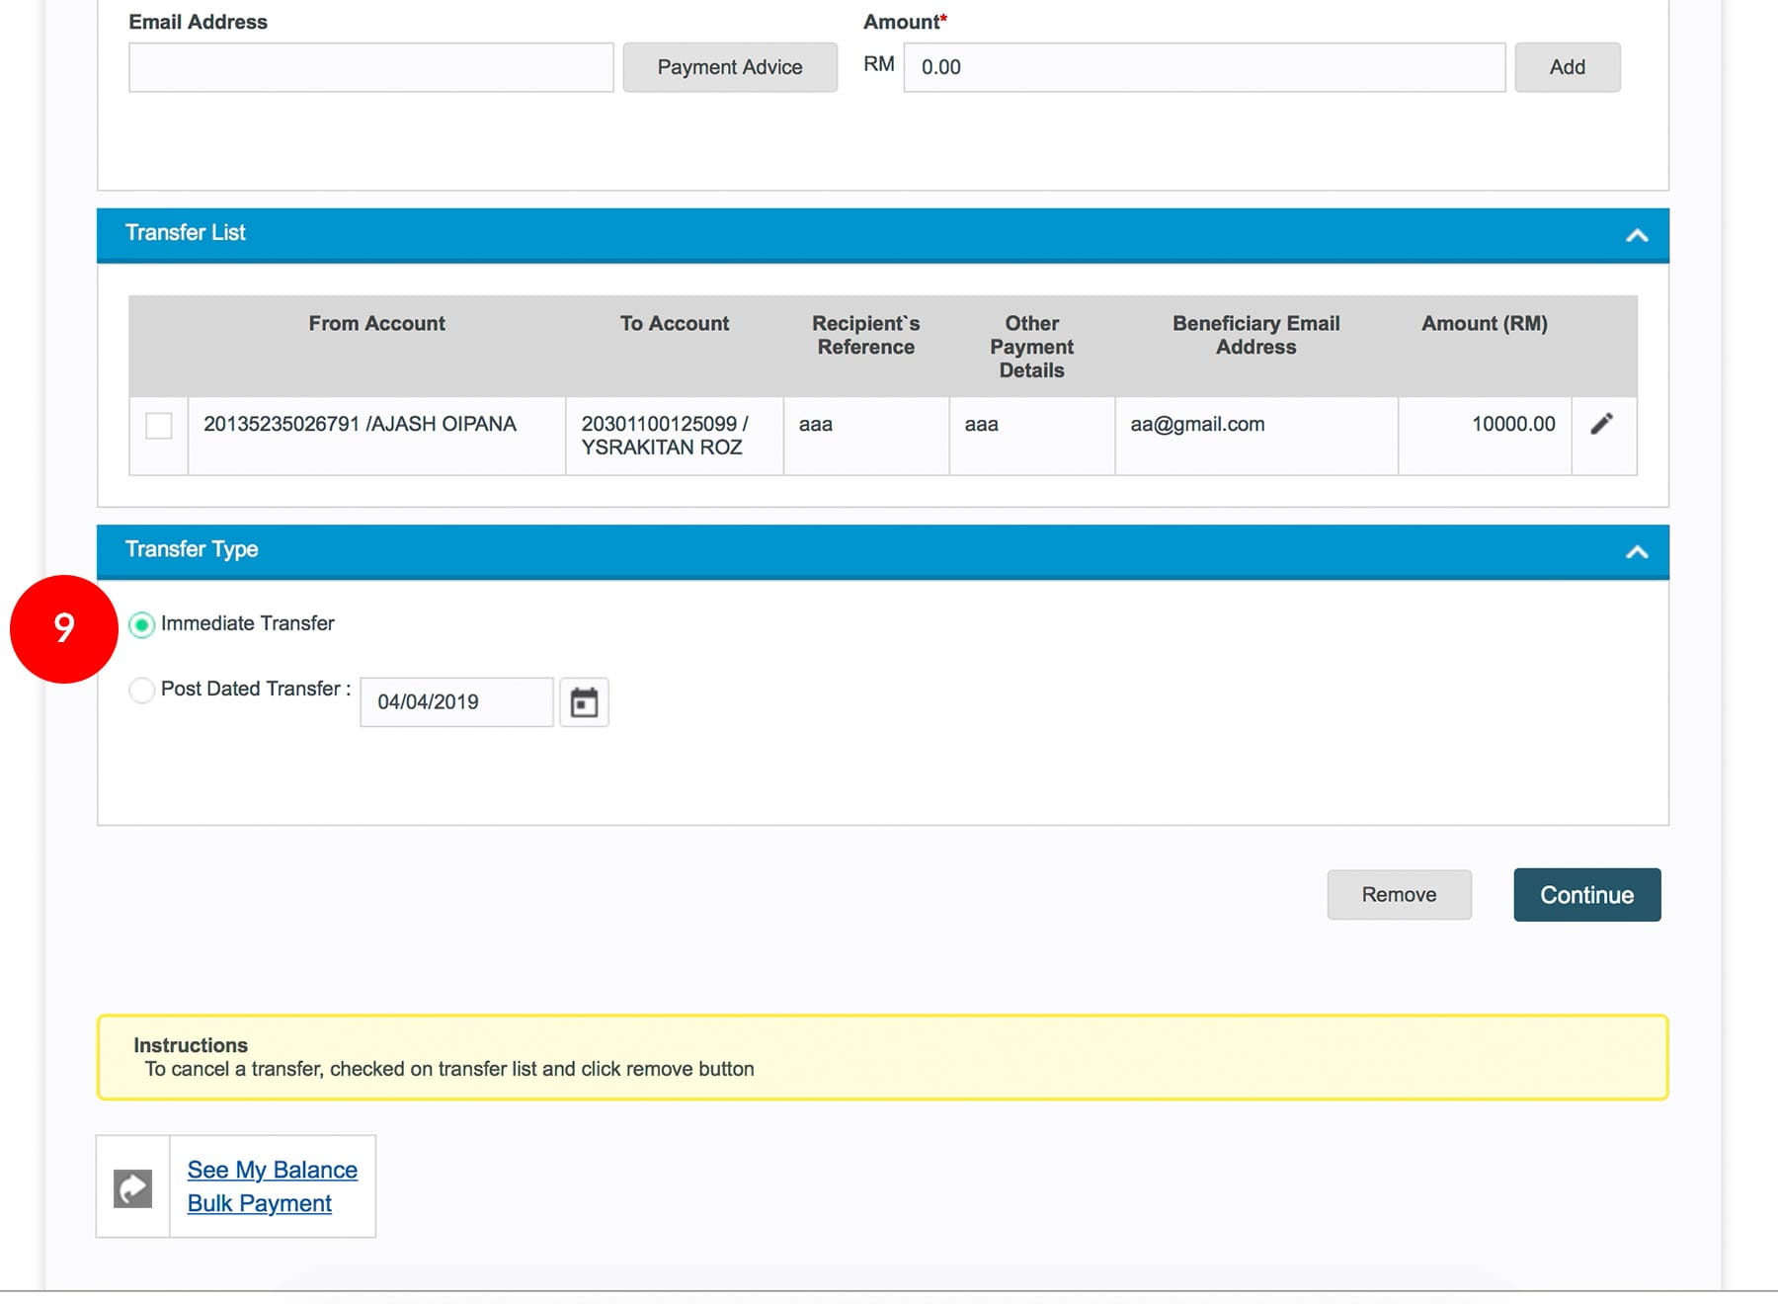1778x1304 pixels.
Task: Choose the Post Dated Transfer radio option
Action: coord(142,690)
